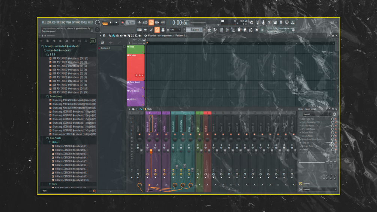377x212 pixels.
Task: Adjust the main volume knob near menu
Action: pos(97,23)
